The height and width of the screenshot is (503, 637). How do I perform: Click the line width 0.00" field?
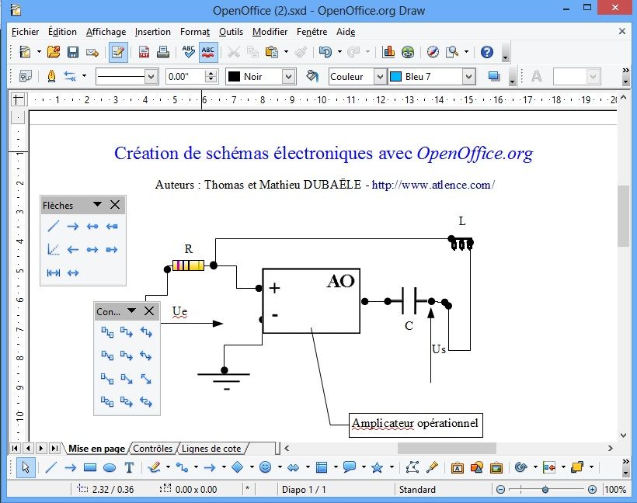coord(186,76)
